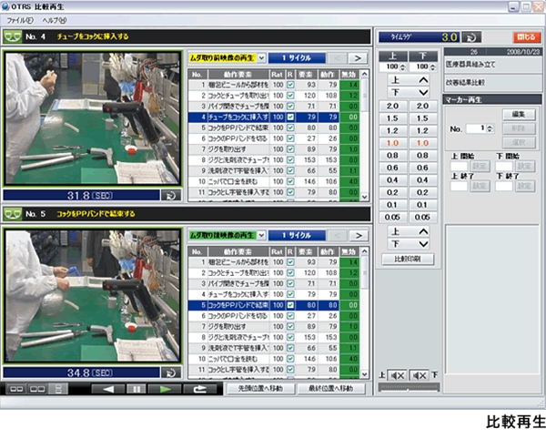Image resolution: width=546 pixels, height=439 pixels.
Task: Adjust the 下 100 rating spinner
Action: pos(432,66)
